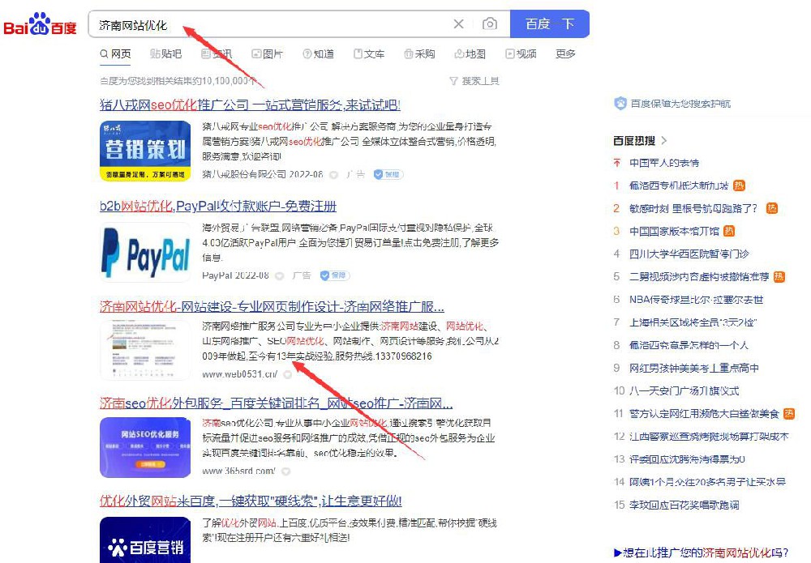Open hot search 上海相关区域全员3天2检

(x=693, y=322)
